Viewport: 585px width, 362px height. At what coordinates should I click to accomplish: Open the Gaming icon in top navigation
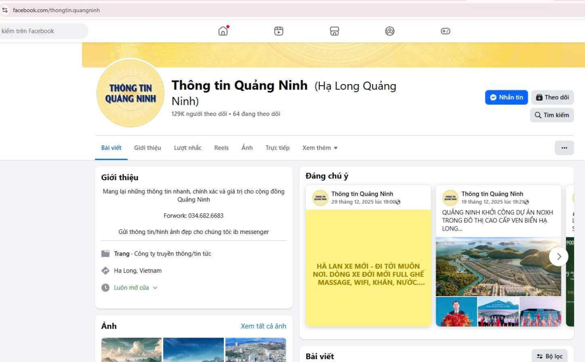[x=445, y=31]
